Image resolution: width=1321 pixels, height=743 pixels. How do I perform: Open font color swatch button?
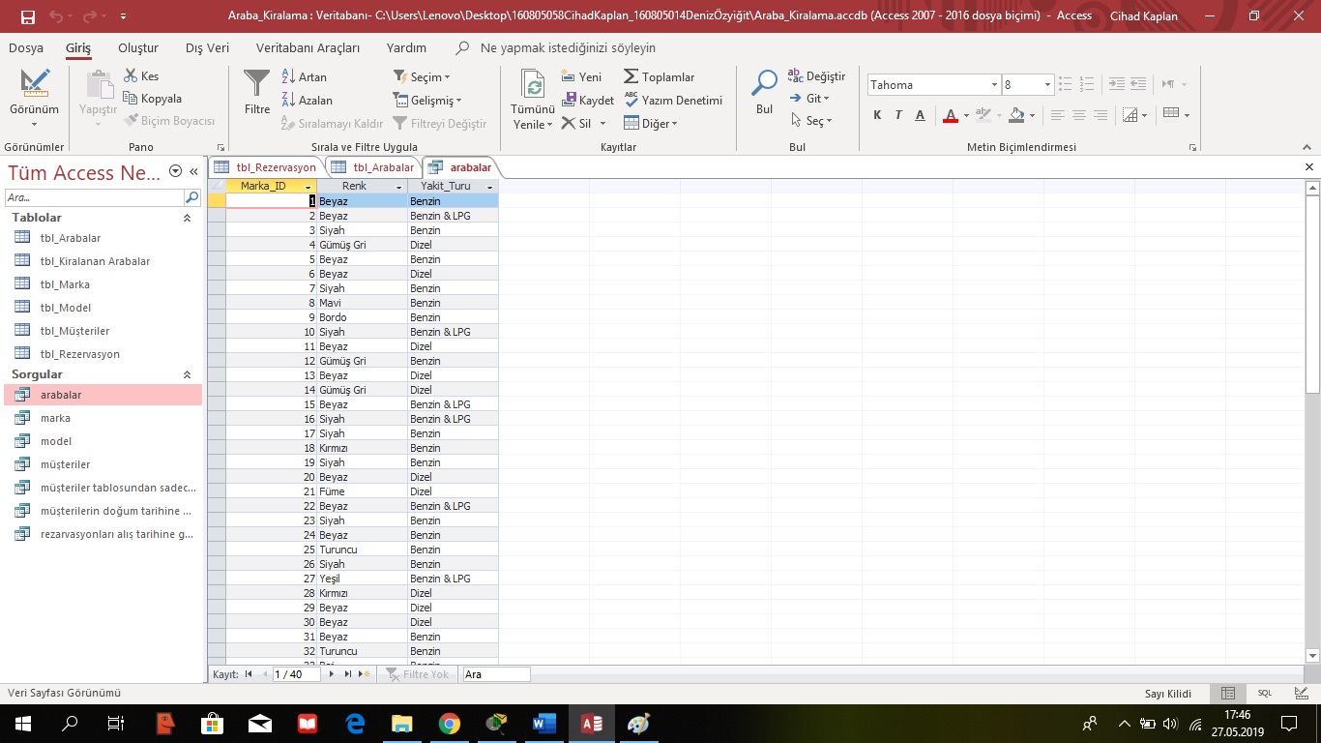click(x=951, y=115)
